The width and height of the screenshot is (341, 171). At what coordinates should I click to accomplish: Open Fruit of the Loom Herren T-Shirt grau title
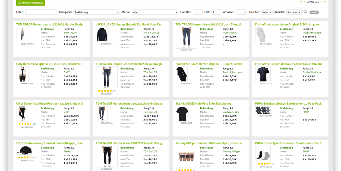pyautogui.click(x=288, y=24)
